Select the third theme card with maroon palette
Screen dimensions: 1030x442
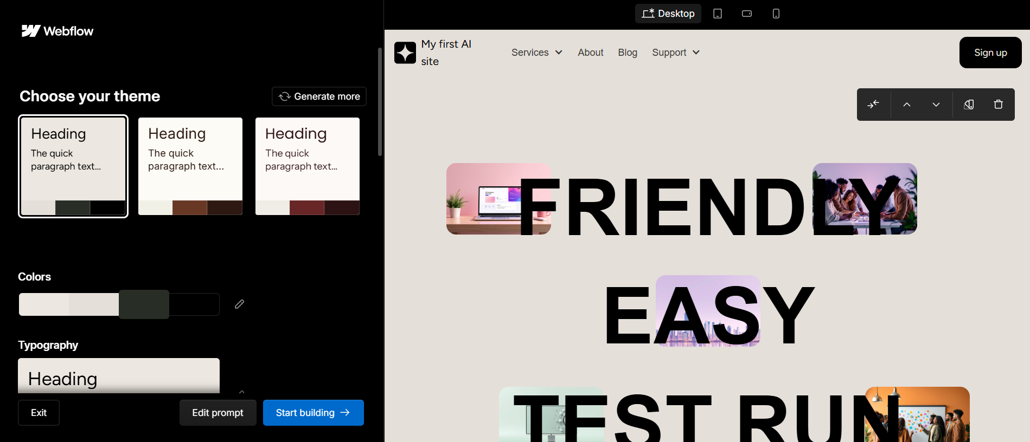click(x=308, y=166)
